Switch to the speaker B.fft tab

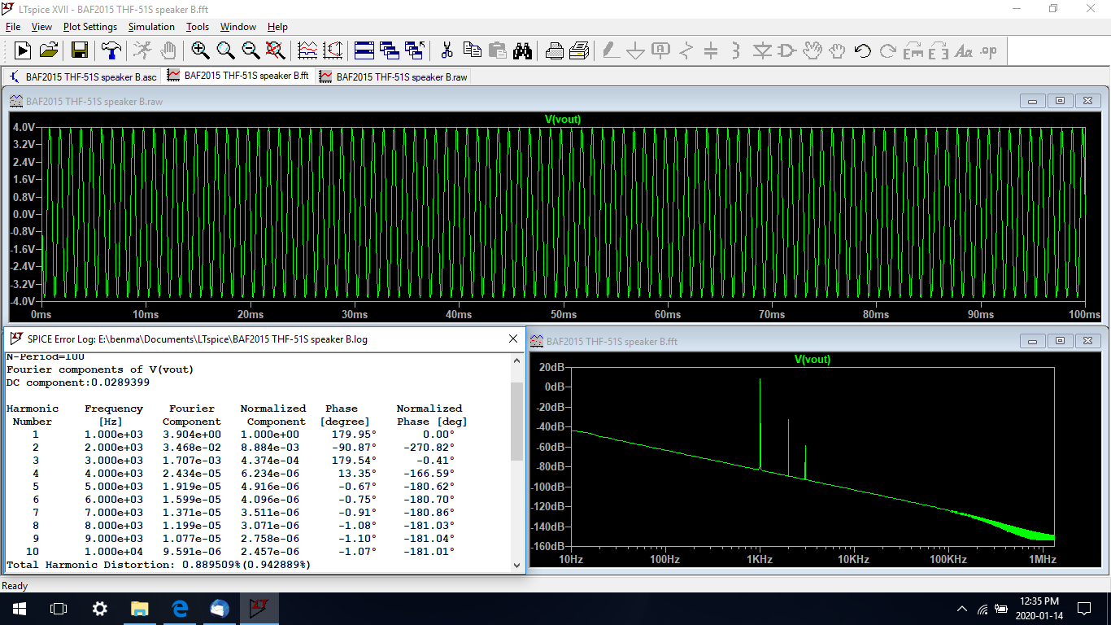(238, 76)
